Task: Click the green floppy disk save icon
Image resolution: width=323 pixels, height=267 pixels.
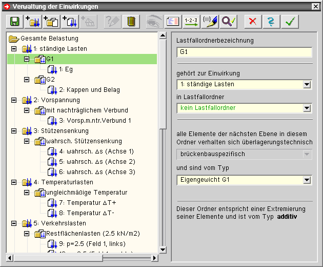Action: click(x=14, y=22)
